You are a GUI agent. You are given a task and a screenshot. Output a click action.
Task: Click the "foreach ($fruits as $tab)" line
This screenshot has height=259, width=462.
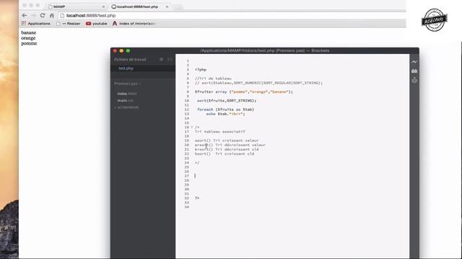[x=225, y=109]
